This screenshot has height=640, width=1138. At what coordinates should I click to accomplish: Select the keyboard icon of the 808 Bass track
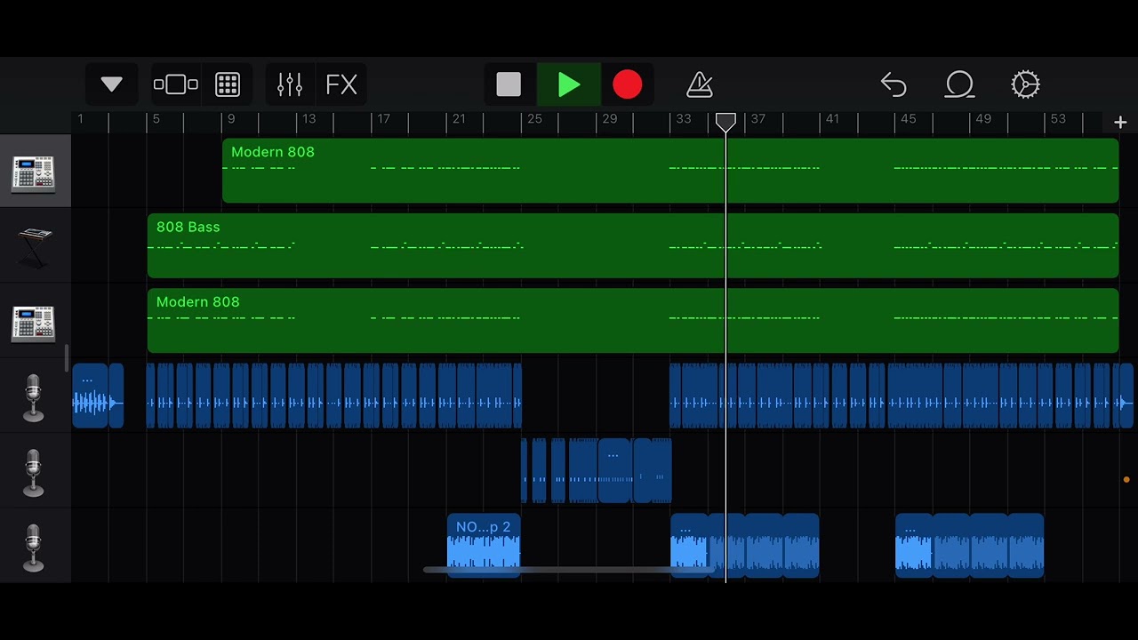[35, 247]
